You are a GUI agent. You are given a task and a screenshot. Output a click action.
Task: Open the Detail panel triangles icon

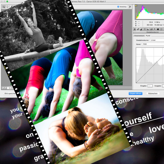[141, 29]
